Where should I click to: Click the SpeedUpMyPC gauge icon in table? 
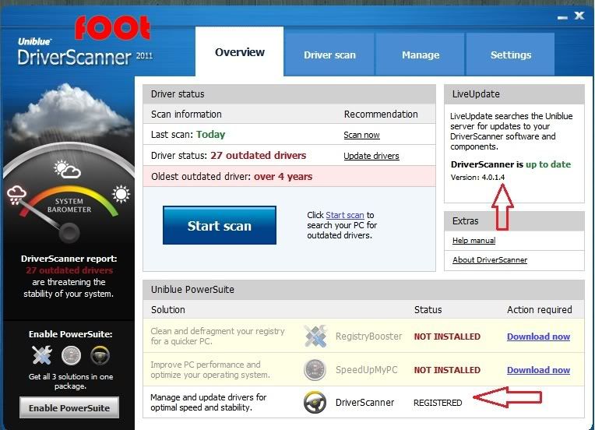click(x=315, y=369)
